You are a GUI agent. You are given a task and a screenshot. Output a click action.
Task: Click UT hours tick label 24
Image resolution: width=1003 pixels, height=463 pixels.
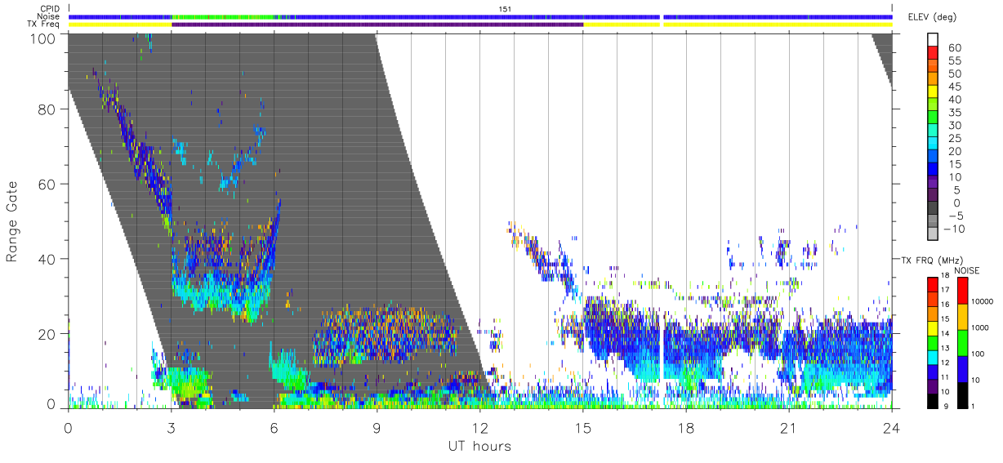pos(891,427)
